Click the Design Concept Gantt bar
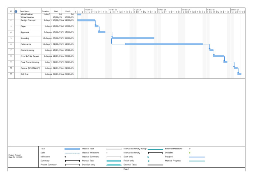 coord(86,20)
